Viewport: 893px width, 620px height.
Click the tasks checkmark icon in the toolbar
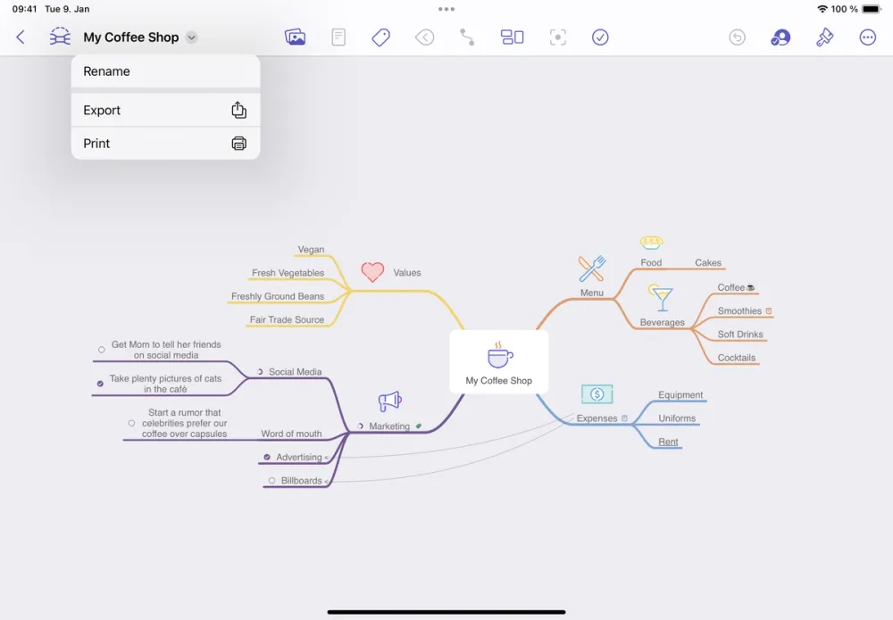(x=600, y=37)
